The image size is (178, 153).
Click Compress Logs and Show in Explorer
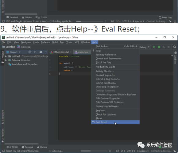point(115,95)
